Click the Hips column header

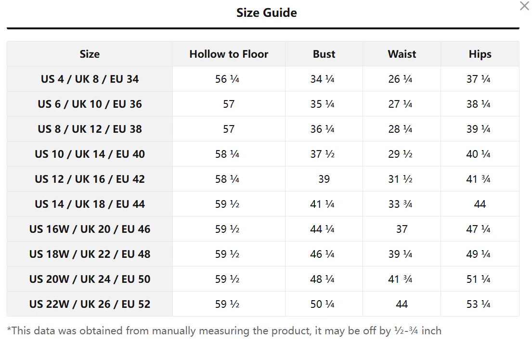480,54
